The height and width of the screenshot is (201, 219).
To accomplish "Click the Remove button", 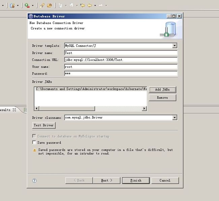I will click(x=162, y=98).
